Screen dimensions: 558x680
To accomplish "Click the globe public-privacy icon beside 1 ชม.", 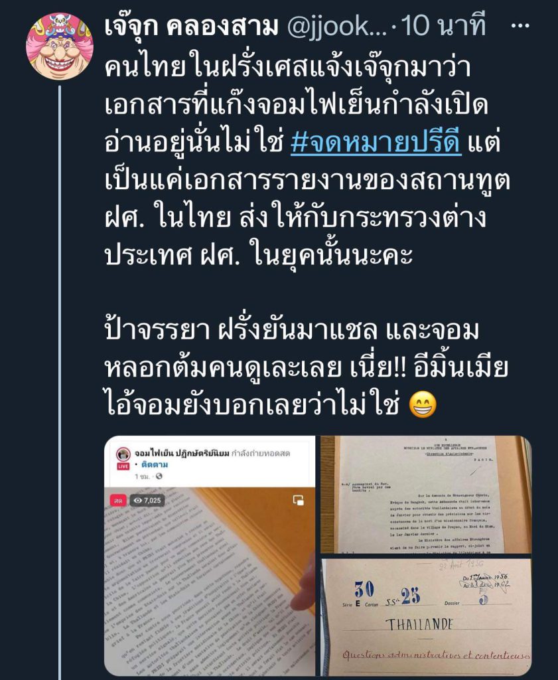I will 159,477.
